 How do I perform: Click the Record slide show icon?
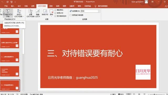[51, 11]
